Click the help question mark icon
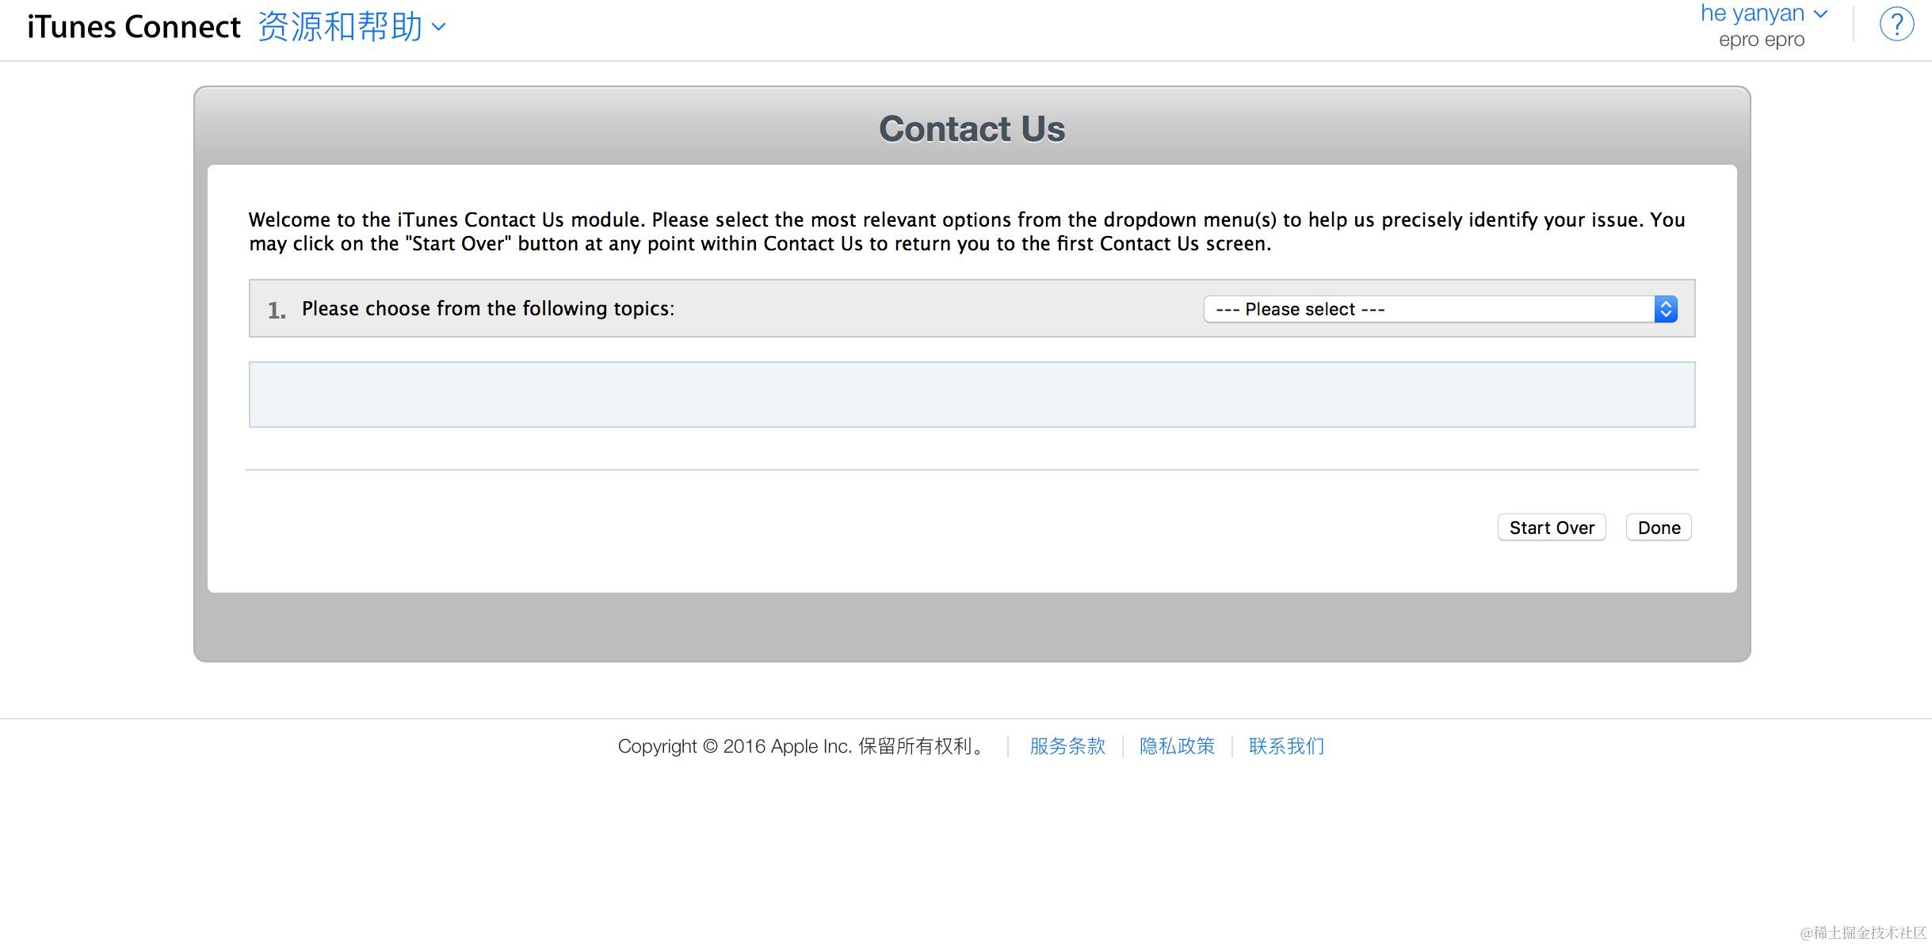This screenshot has width=1932, height=946. pyautogui.click(x=1896, y=25)
